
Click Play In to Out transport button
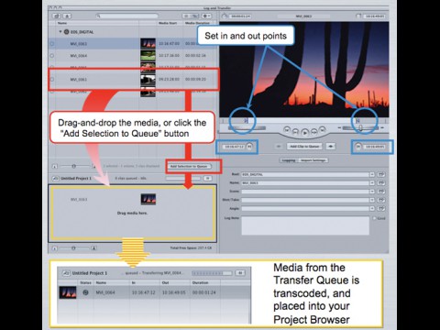tap(295, 132)
